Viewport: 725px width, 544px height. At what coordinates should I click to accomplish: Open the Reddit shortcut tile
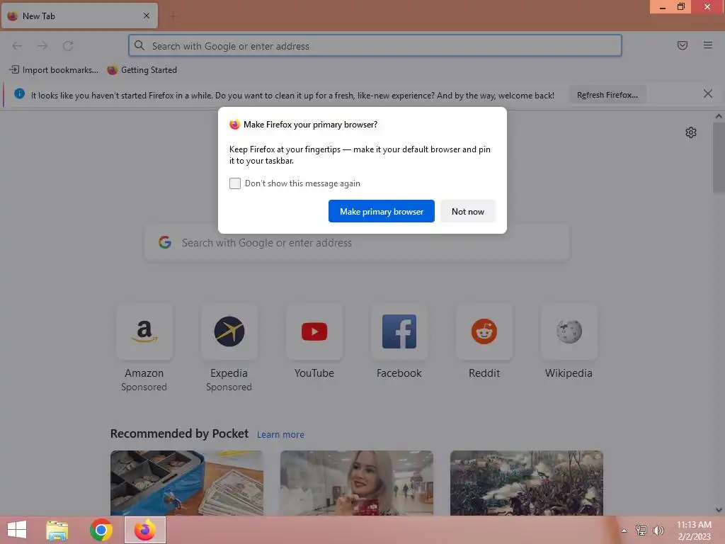pos(484,342)
